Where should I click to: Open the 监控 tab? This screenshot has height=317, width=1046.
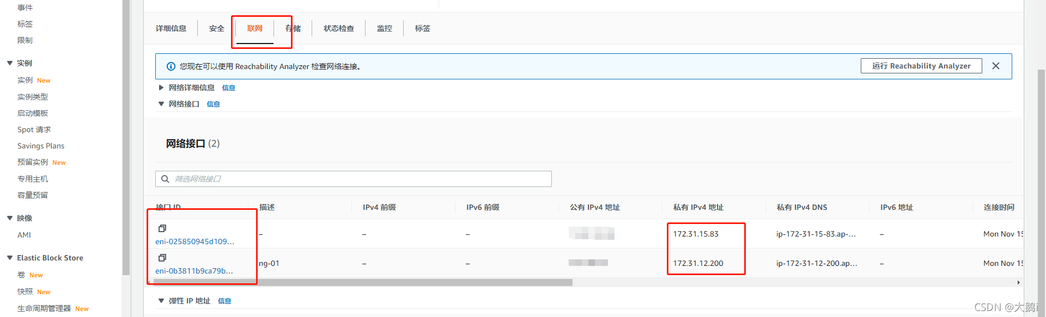coord(385,28)
